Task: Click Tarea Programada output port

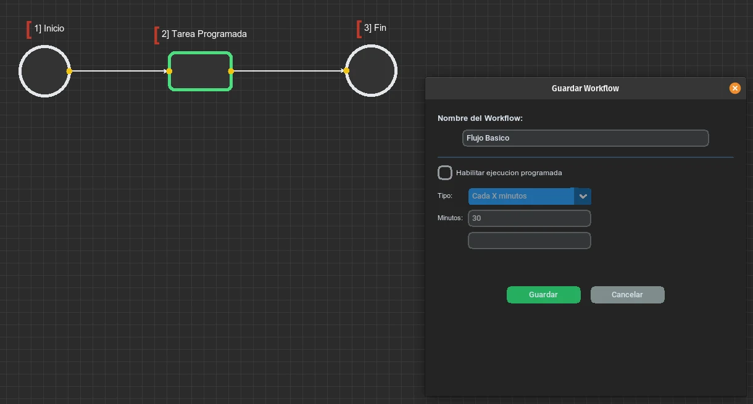Action: coord(231,71)
